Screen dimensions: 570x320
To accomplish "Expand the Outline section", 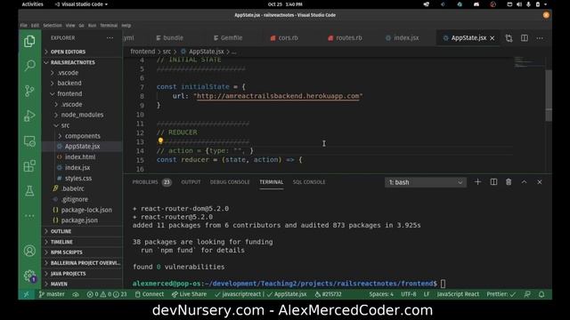I will pos(61,231).
